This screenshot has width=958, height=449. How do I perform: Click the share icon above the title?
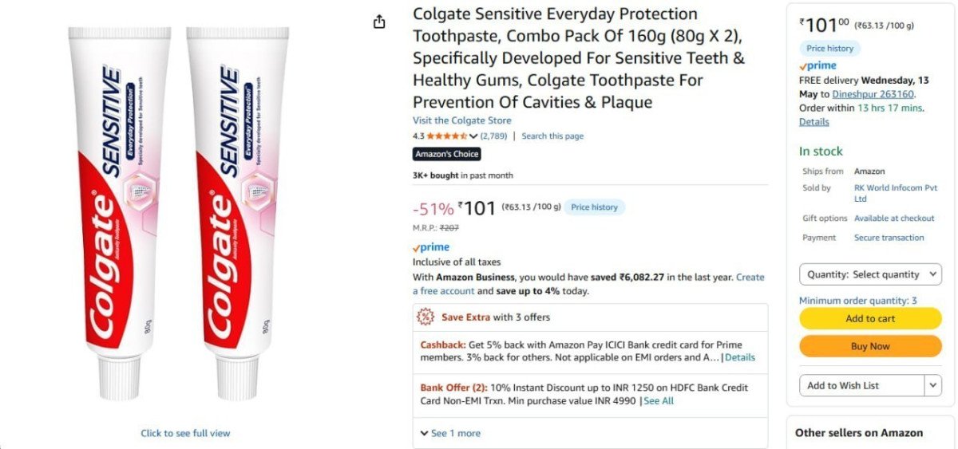(x=379, y=22)
